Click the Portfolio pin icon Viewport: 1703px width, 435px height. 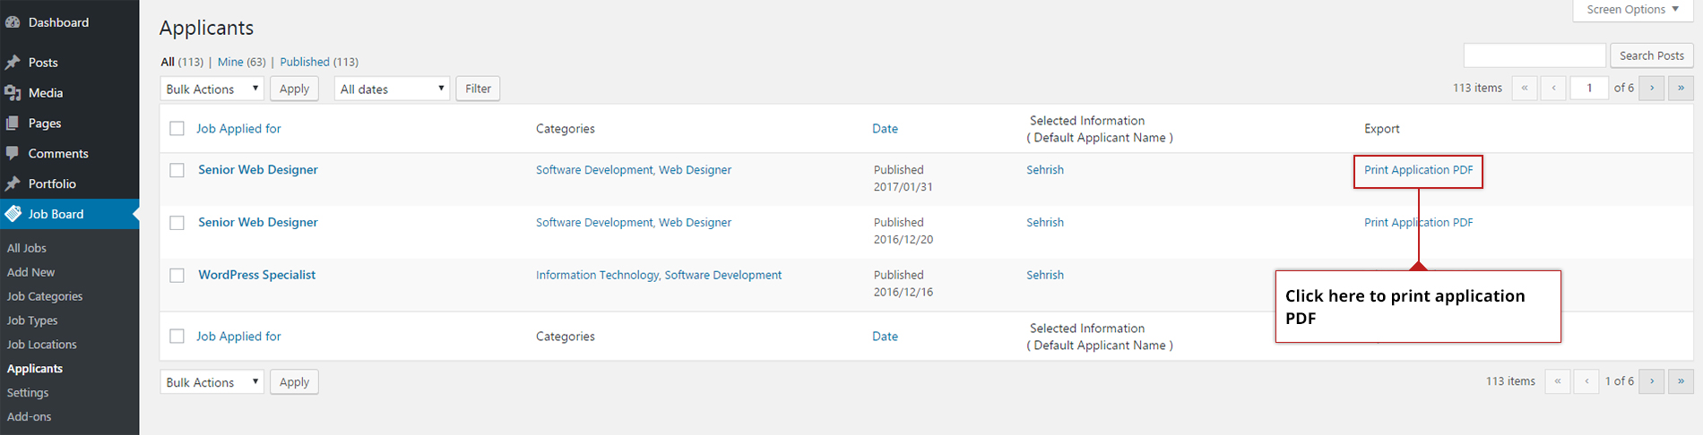[13, 183]
